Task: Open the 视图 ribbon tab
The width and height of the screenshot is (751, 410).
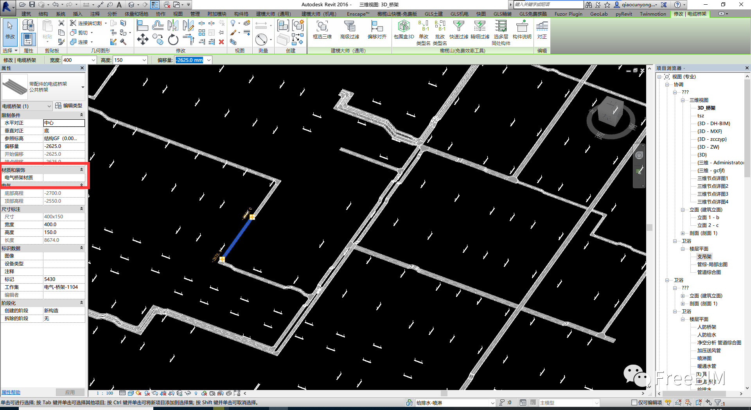Action: 178,14
